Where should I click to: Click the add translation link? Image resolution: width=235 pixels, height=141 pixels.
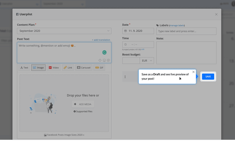point(101,40)
